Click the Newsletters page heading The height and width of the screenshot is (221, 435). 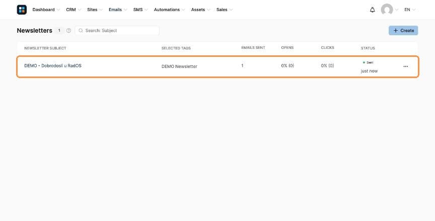pyautogui.click(x=34, y=31)
